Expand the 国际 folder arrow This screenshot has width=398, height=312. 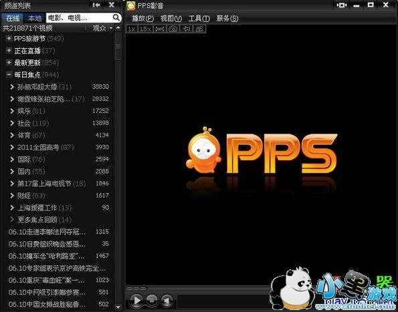click(x=12, y=159)
